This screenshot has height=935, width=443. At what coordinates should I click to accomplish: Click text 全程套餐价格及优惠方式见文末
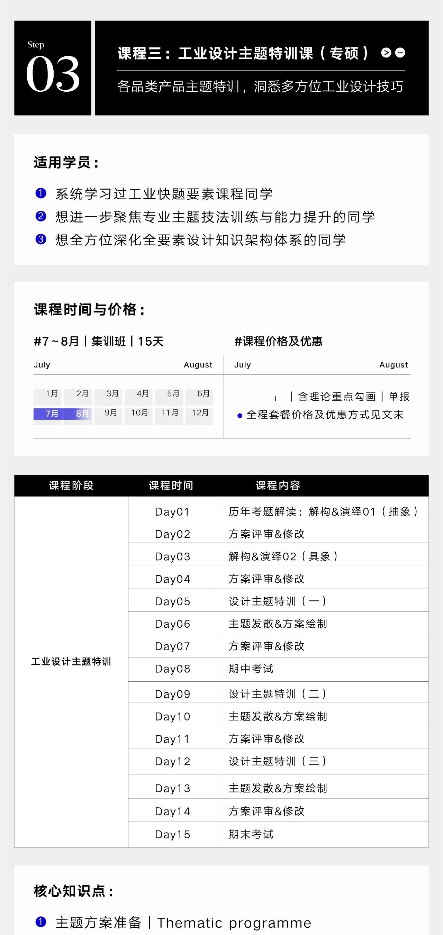pyautogui.click(x=325, y=415)
